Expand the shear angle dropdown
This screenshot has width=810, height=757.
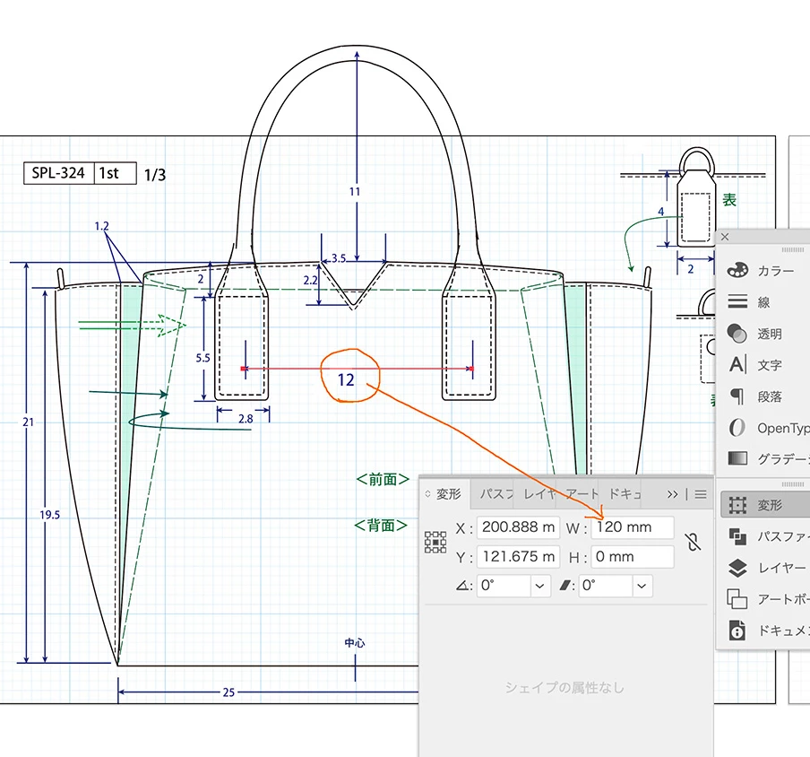642,586
